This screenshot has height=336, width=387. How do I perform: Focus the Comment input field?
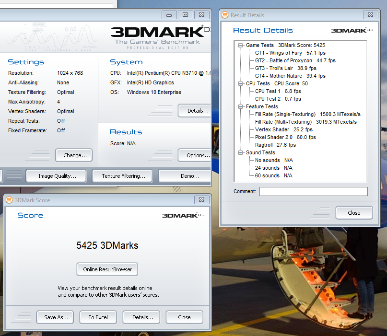[x=314, y=191]
